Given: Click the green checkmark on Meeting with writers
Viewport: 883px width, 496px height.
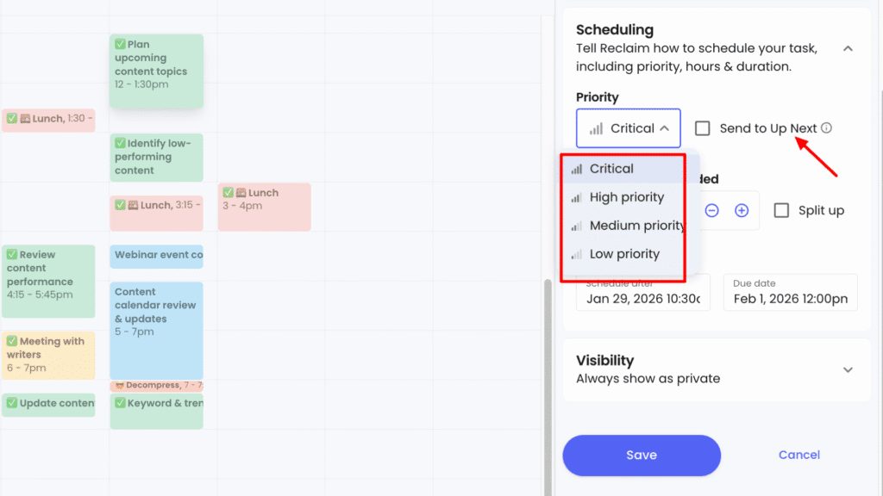Looking at the screenshot, I should pos(10,342).
